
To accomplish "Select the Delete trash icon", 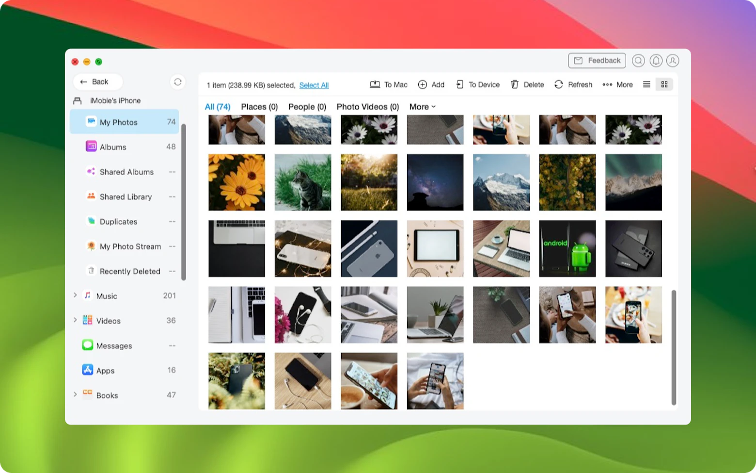I will coord(514,84).
